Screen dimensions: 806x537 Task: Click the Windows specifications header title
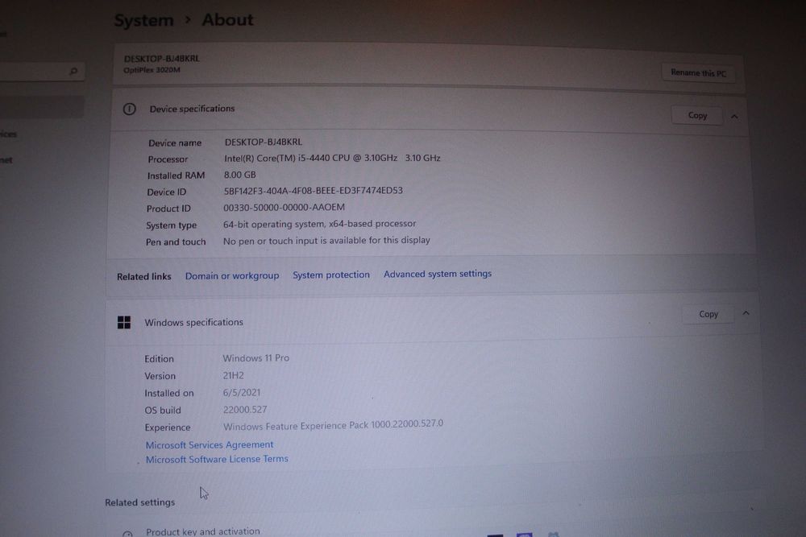point(193,322)
